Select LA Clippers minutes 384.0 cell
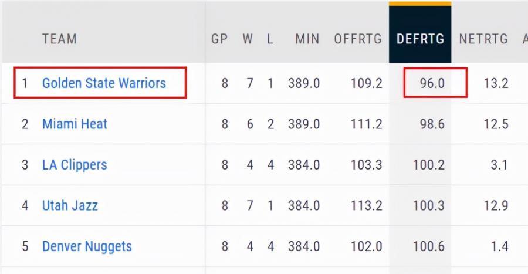 (304, 165)
